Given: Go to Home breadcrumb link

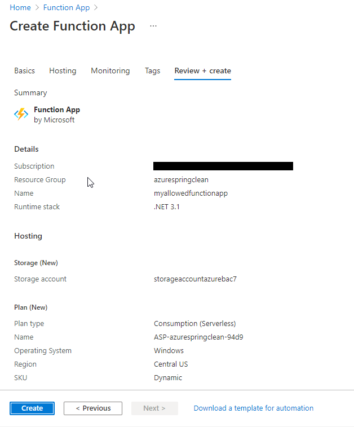Looking at the screenshot, I should point(20,7).
